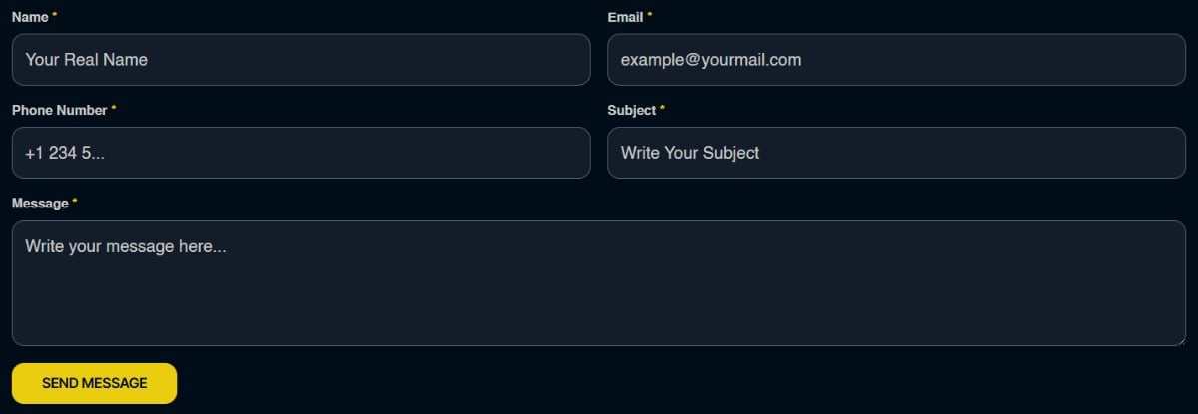Image resolution: width=1198 pixels, height=414 pixels.
Task: Click the Message textarea resize handle
Action: (1180, 340)
